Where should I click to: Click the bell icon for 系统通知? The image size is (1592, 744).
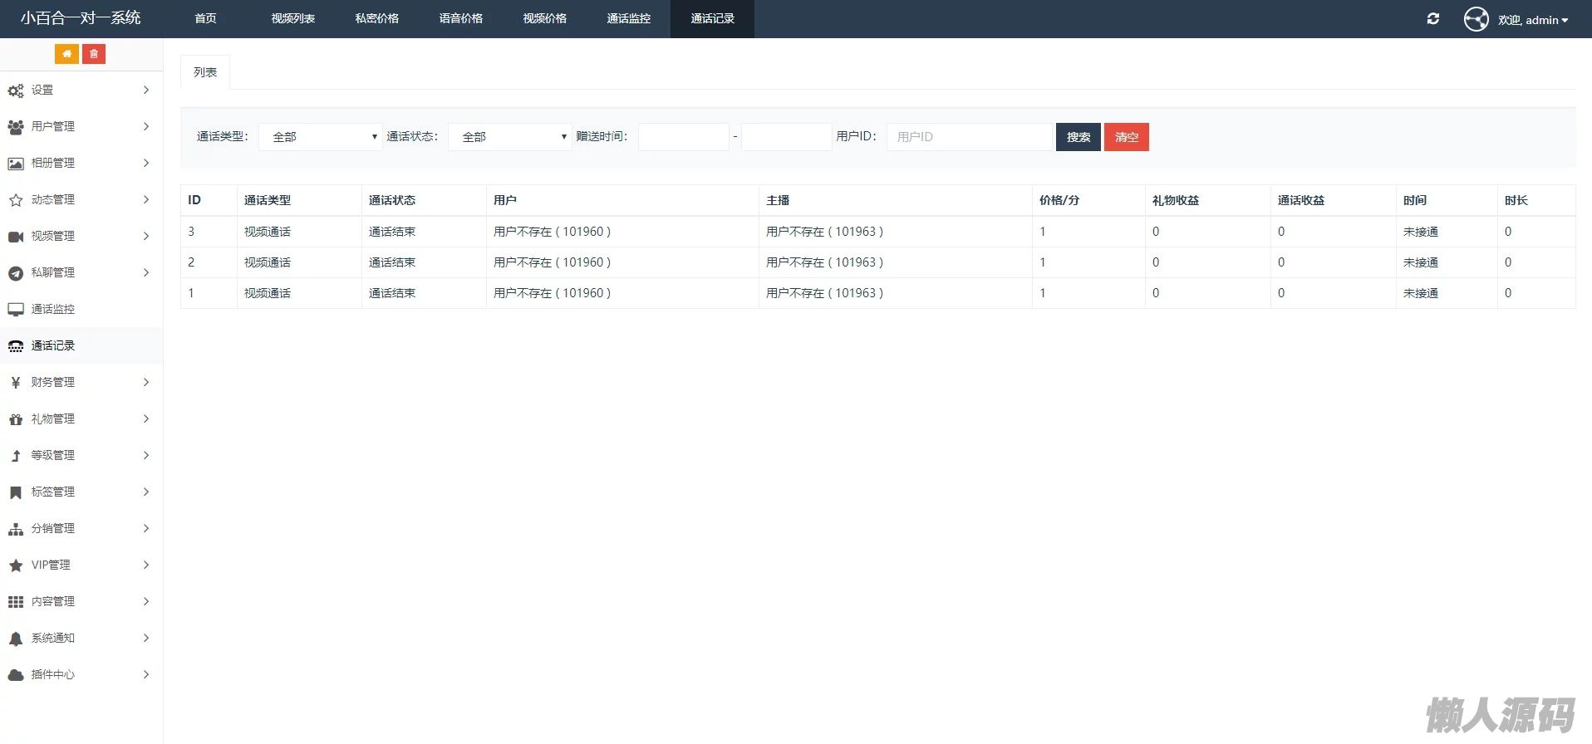(x=16, y=639)
